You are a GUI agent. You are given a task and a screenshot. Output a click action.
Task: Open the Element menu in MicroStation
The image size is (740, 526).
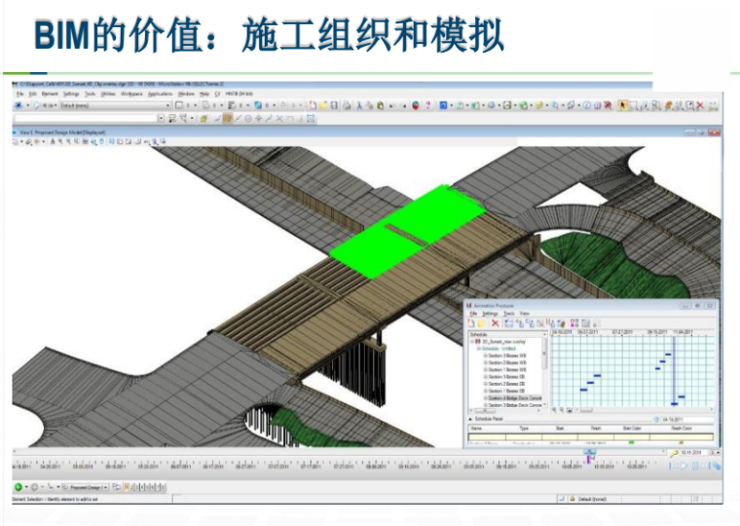[x=45, y=94]
